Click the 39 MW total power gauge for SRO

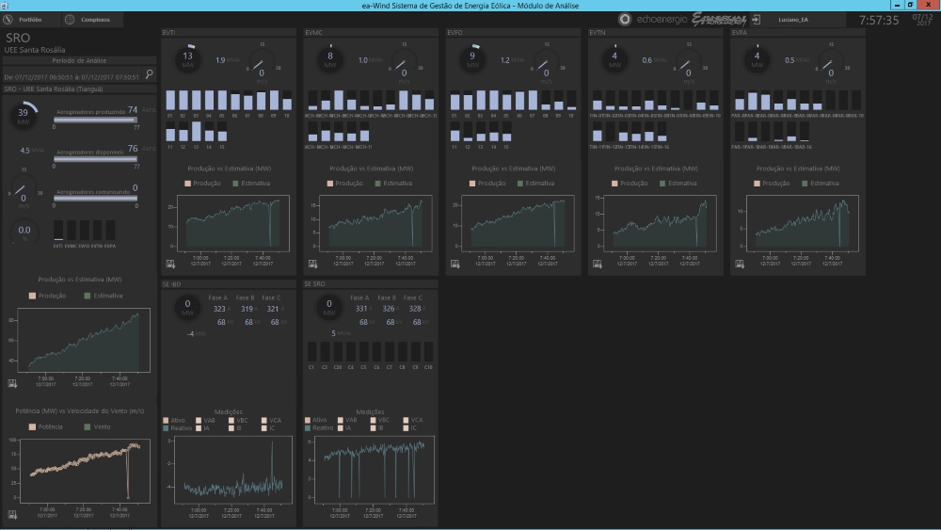[x=24, y=115]
